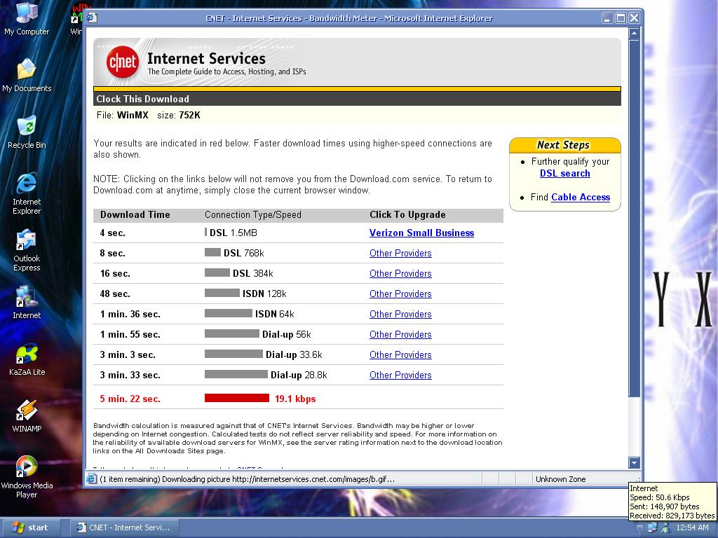Click the scrollbar down arrow
Viewport: 718px width, 538px height.
click(x=634, y=462)
